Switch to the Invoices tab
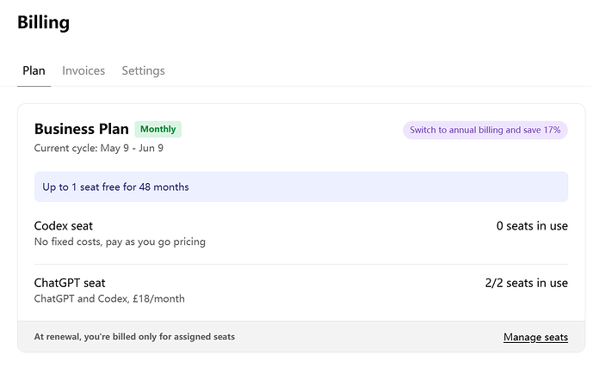 coord(83,70)
